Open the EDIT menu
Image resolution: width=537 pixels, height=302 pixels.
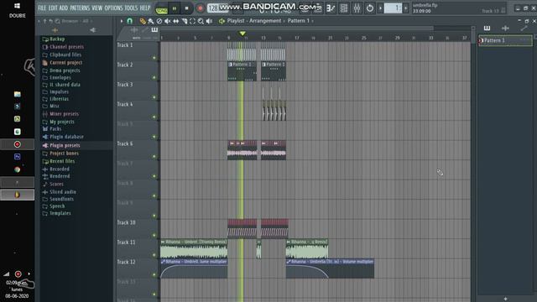tap(53, 8)
